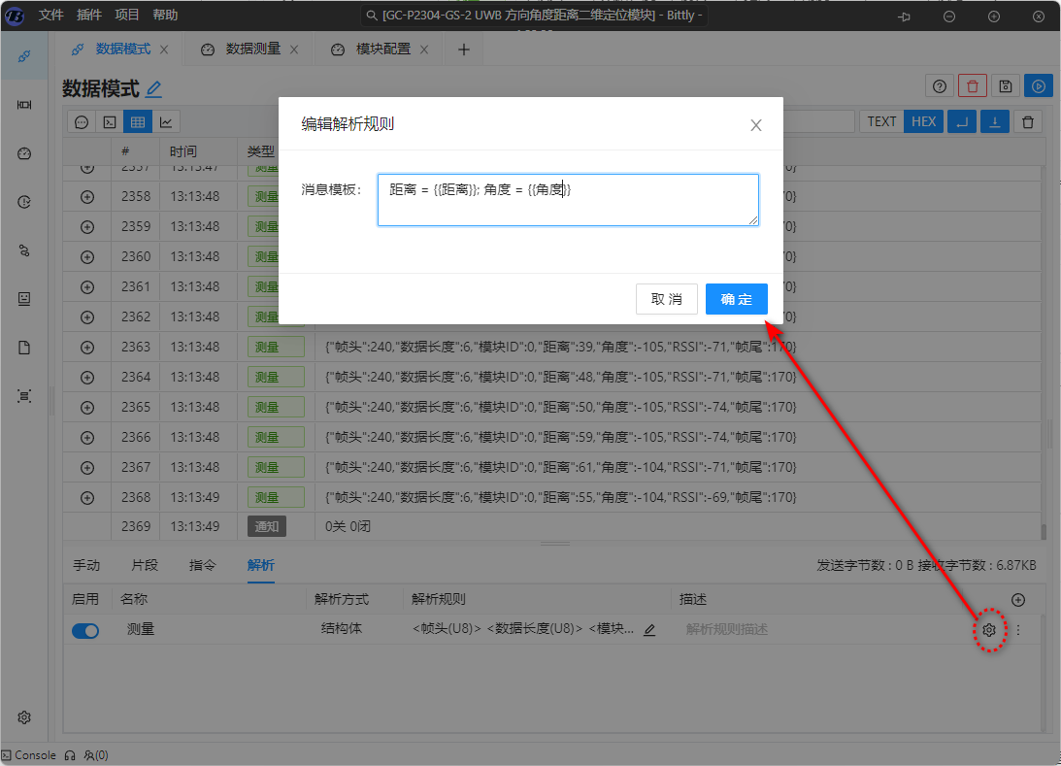This screenshot has width=1061, height=766.
Task: Click the save floppy disk icon
Action: point(1005,86)
